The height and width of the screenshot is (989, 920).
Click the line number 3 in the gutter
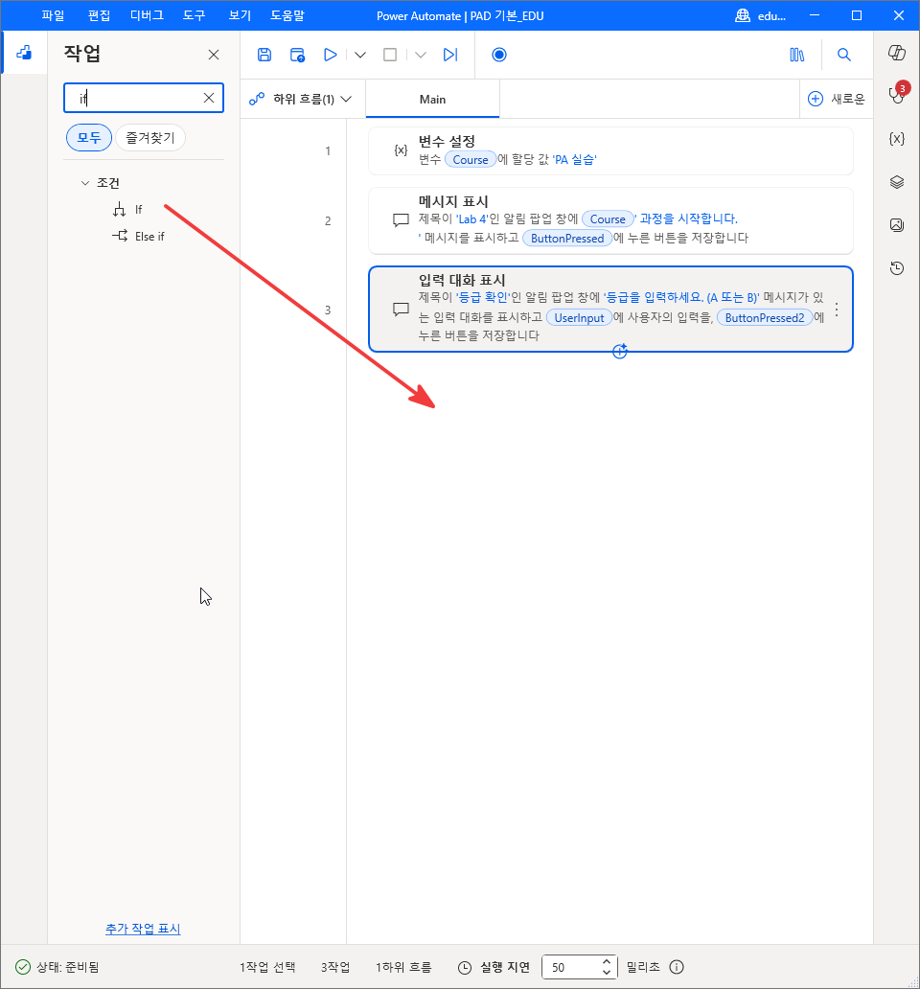pyautogui.click(x=328, y=310)
